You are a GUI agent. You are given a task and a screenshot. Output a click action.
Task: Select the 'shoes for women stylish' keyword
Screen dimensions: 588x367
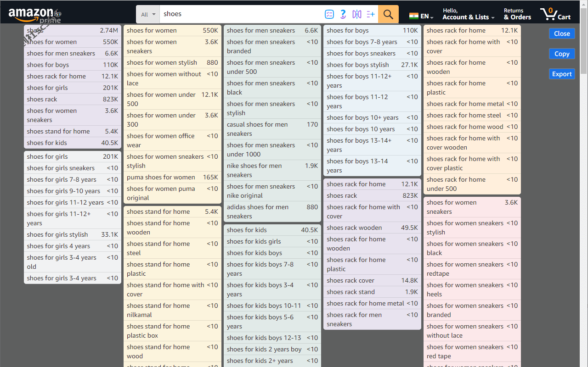(x=172, y=62)
